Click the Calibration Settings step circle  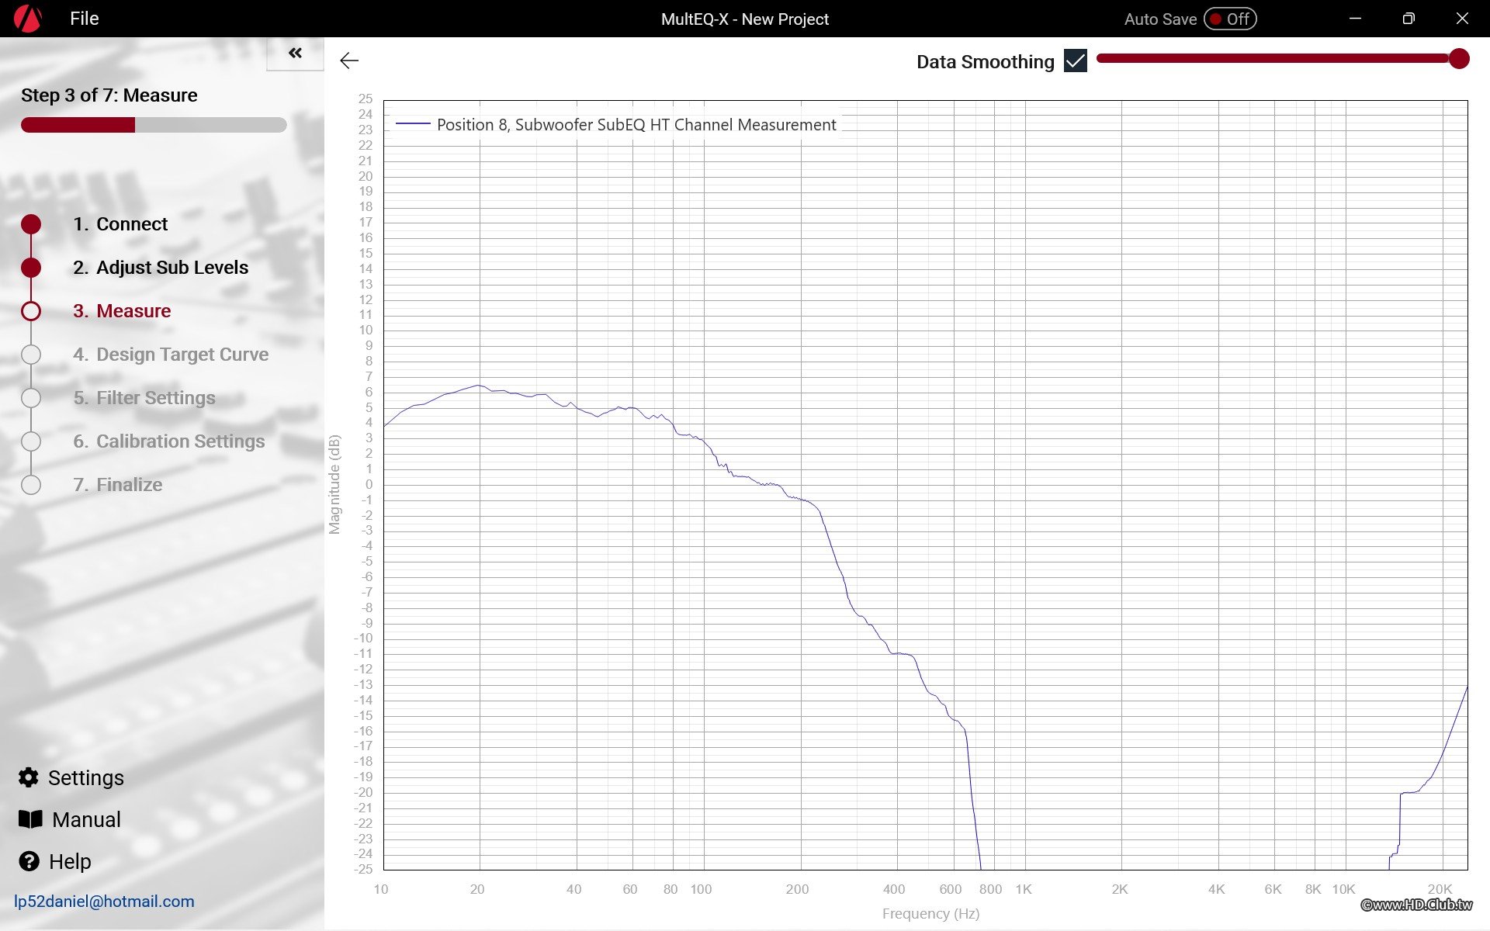point(31,441)
